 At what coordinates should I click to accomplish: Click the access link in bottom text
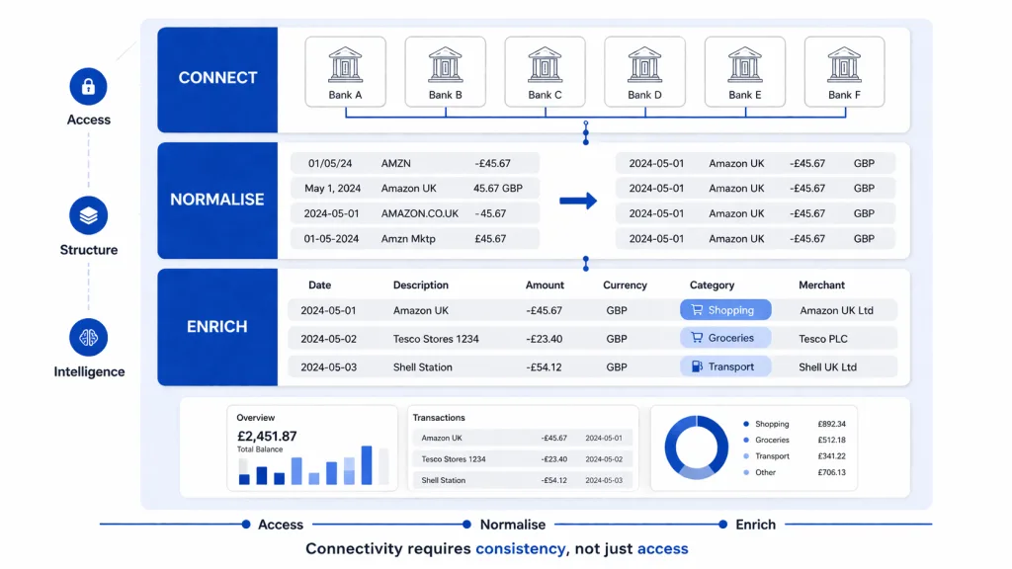662,548
